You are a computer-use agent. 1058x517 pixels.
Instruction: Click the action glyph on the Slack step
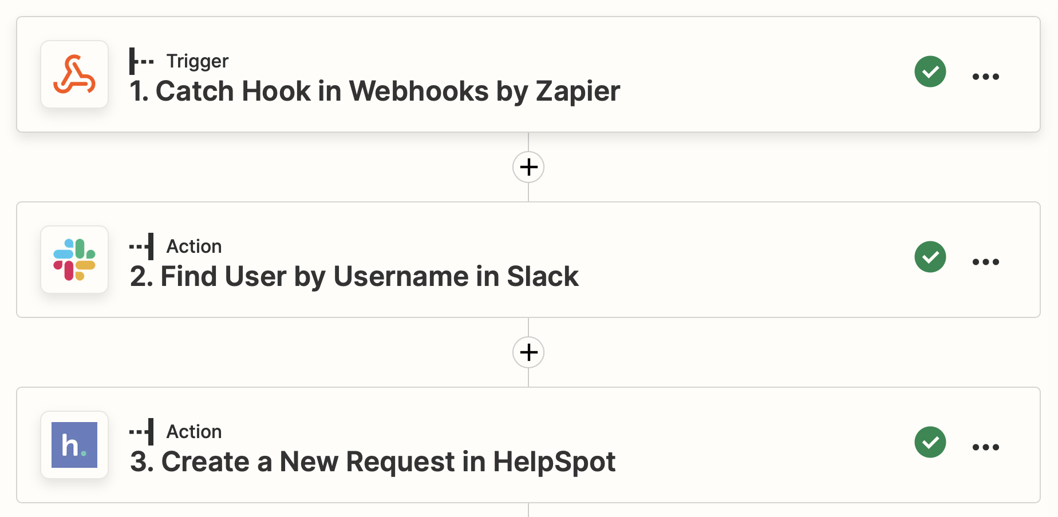tap(142, 246)
